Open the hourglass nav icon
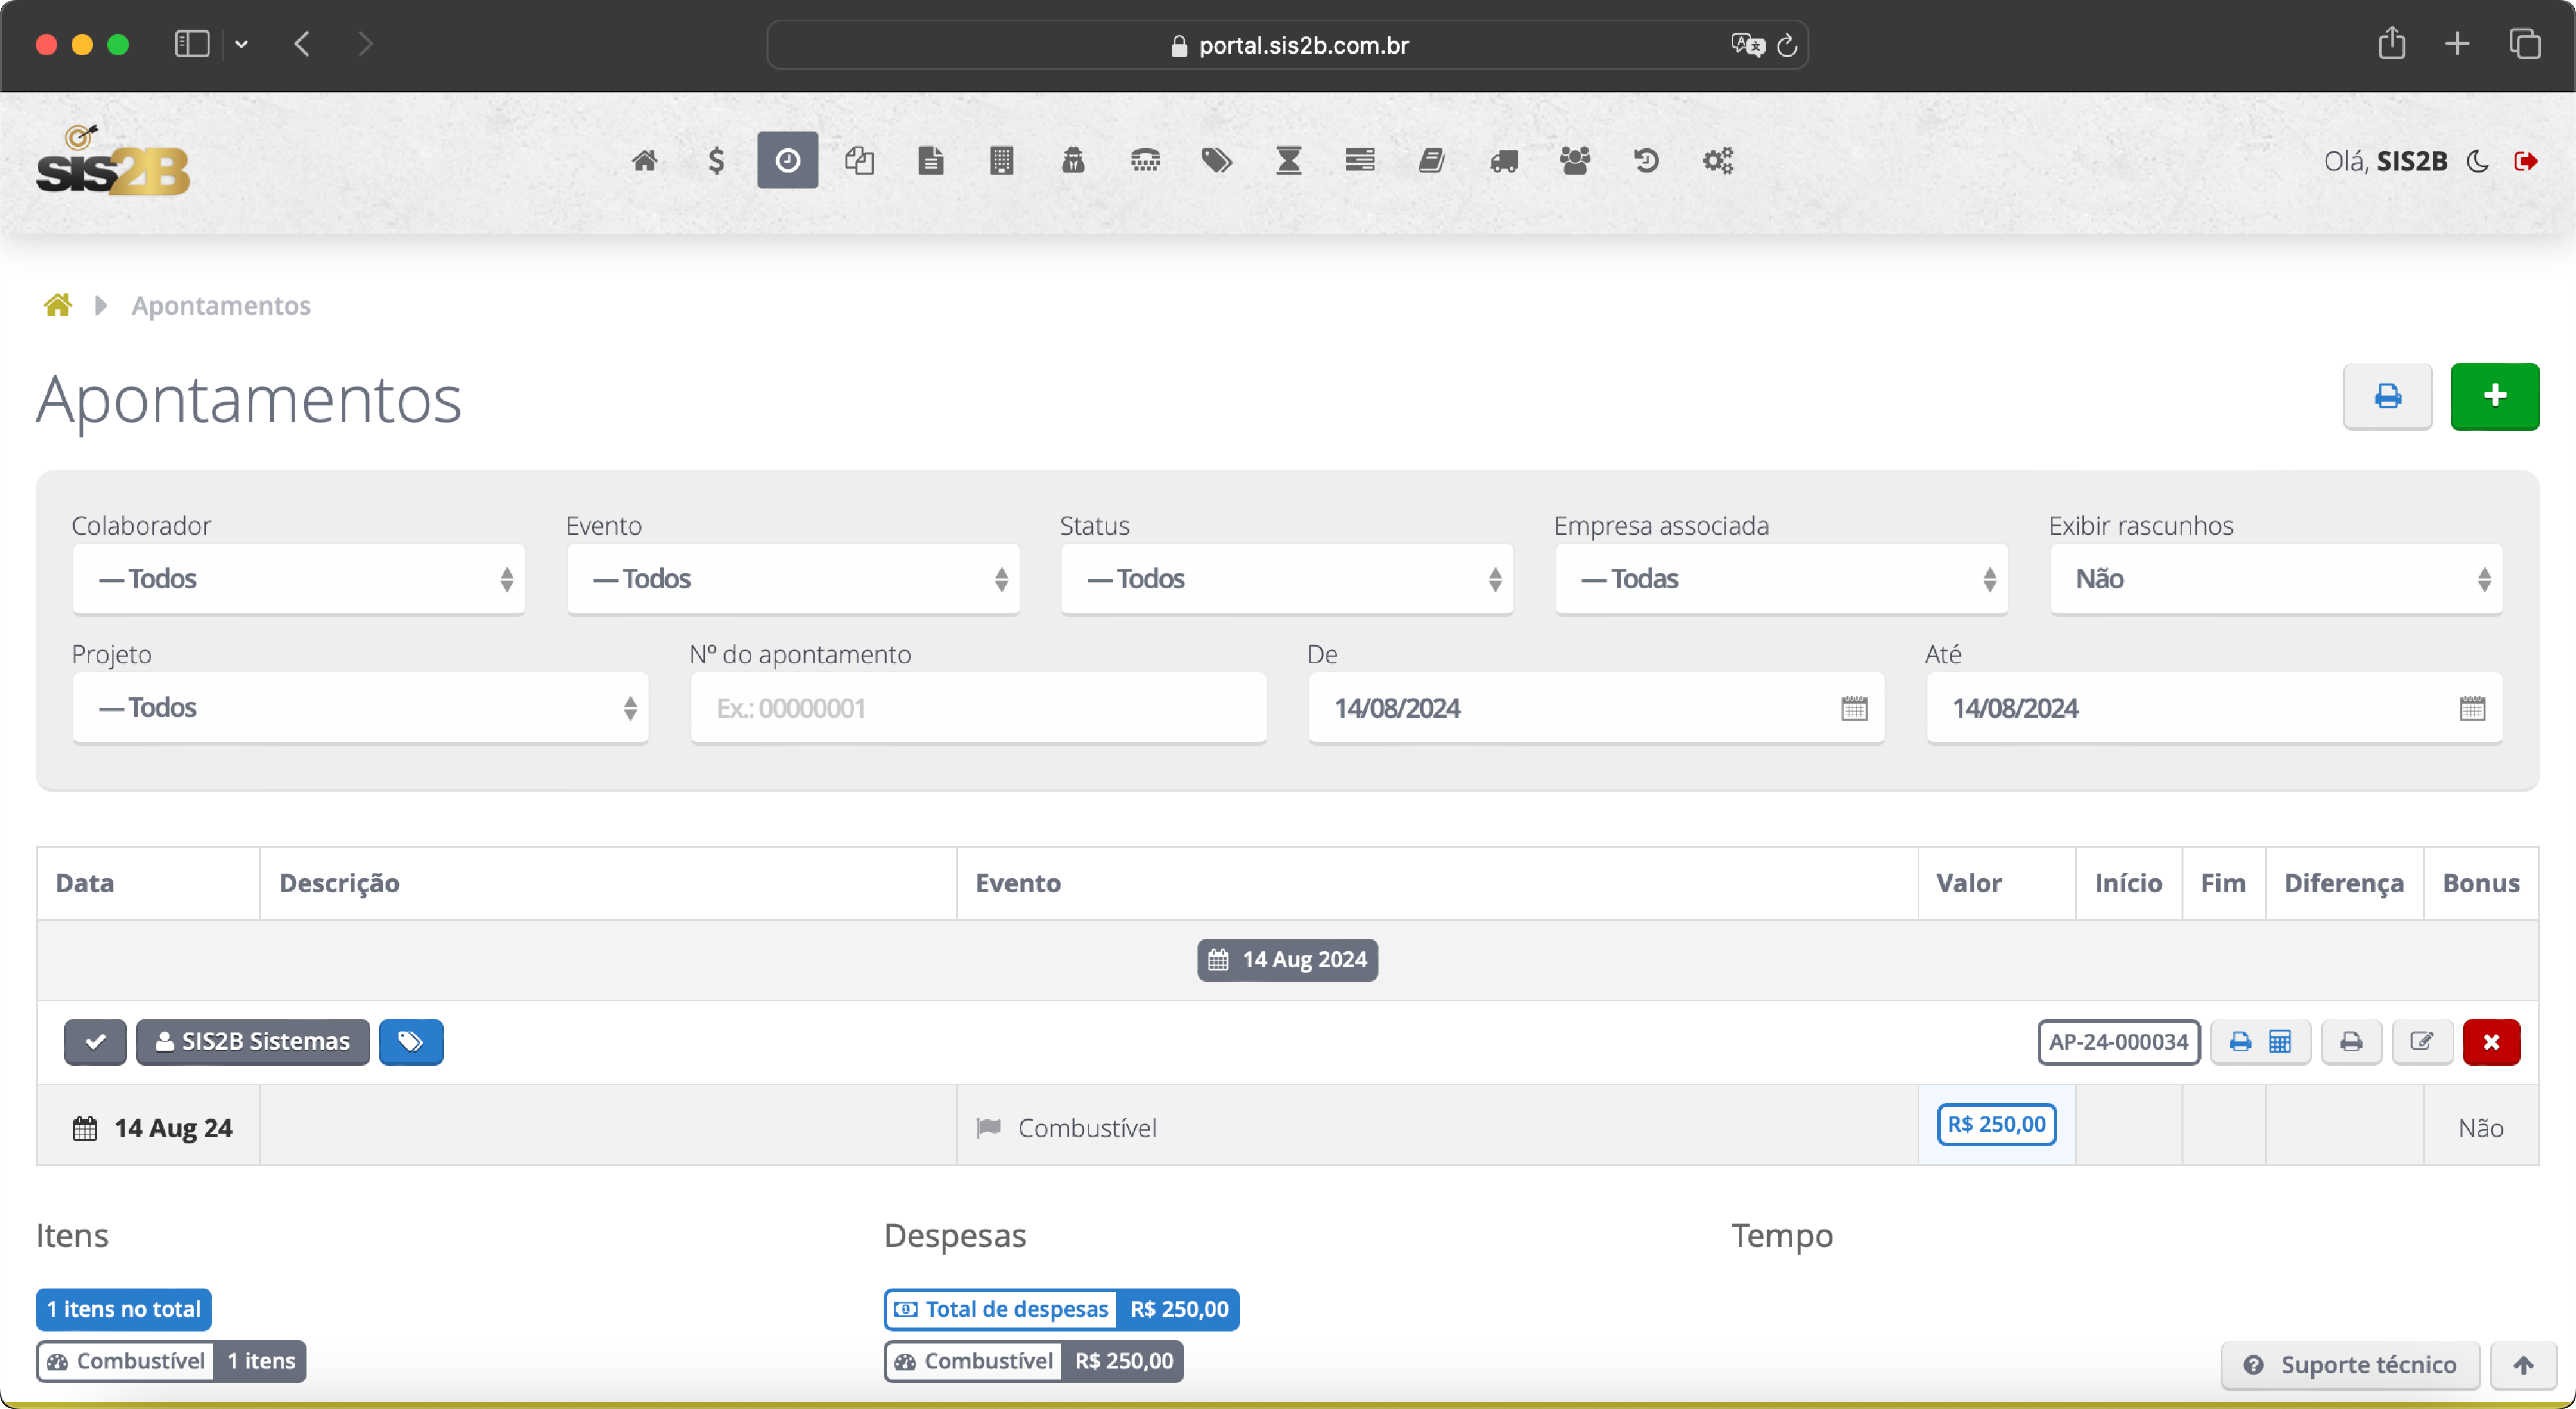2576x1409 pixels. (x=1288, y=161)
